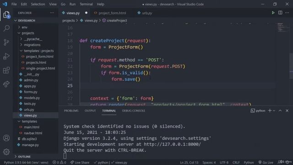293x165 pixels.
Task: Open the Terminal menu
Action: pyautogui.click(x=86, y=4)
